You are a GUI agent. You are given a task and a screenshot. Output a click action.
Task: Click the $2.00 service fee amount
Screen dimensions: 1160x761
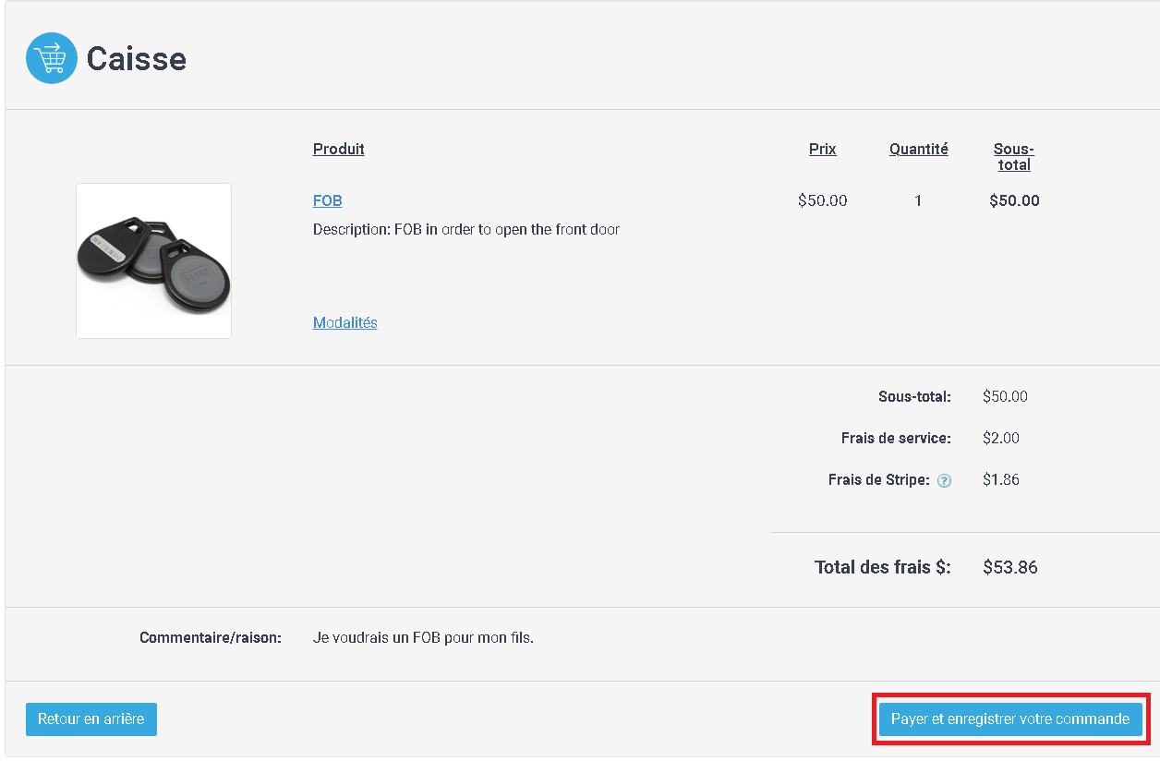(1001, 438)
